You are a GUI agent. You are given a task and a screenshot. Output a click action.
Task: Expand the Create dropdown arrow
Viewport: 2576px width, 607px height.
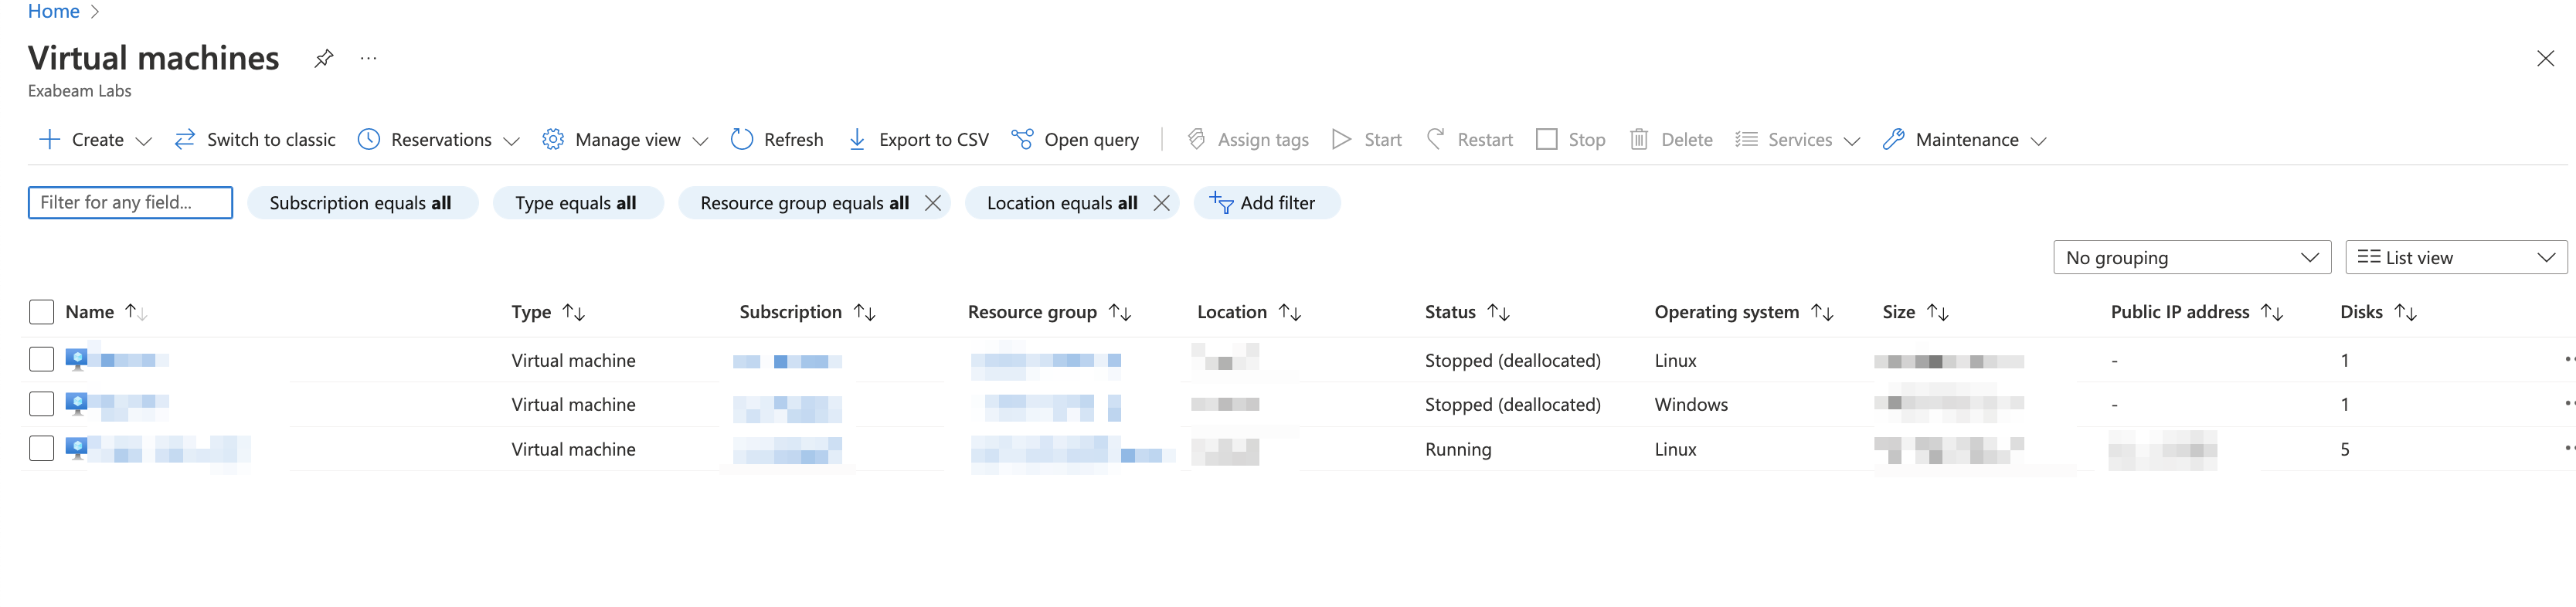[143, 141]
